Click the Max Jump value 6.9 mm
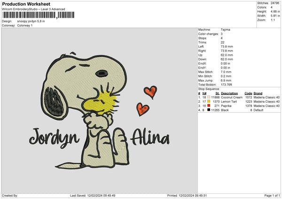This screenshot has width=282, height=199. 226,80
